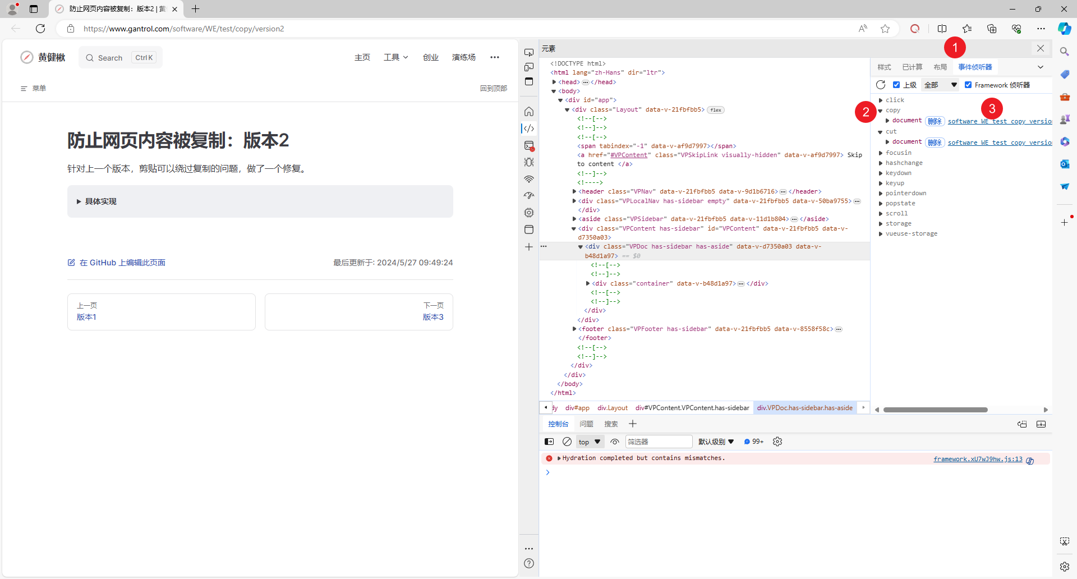
Task: Switch to the 问题 drawer tab
Action: tap(586, 424)
